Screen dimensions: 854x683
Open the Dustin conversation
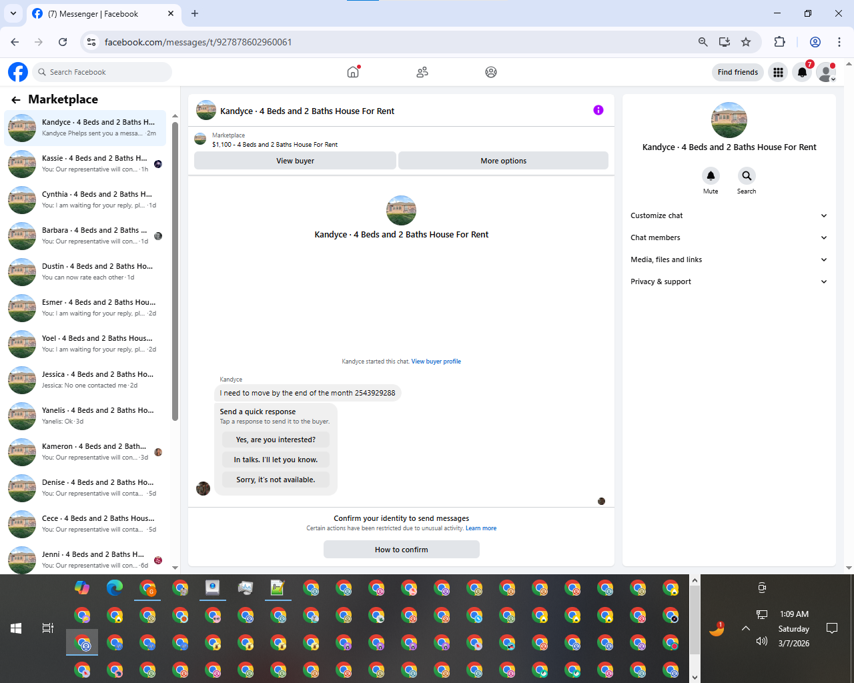point(85,271)
